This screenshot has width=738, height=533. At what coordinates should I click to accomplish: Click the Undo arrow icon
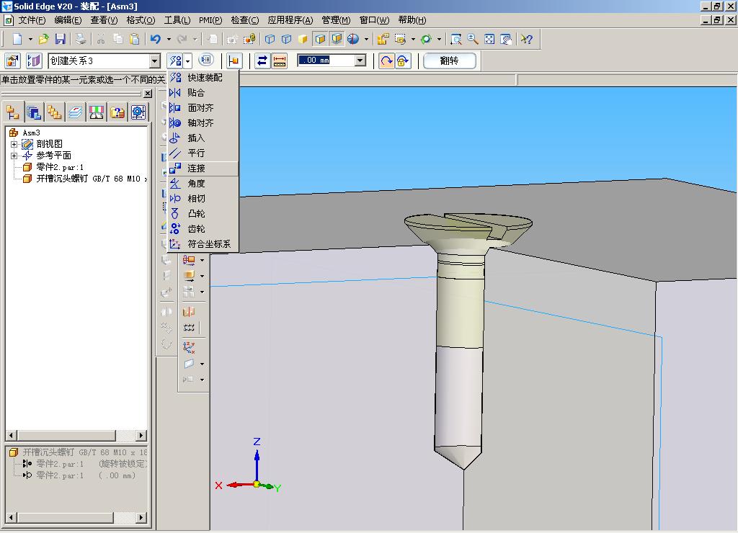(x=156, y=39)
